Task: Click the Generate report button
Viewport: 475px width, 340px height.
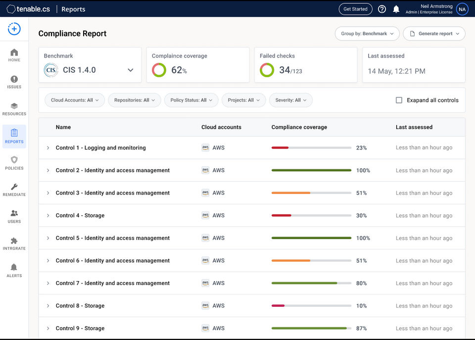Action: point(434,34)
